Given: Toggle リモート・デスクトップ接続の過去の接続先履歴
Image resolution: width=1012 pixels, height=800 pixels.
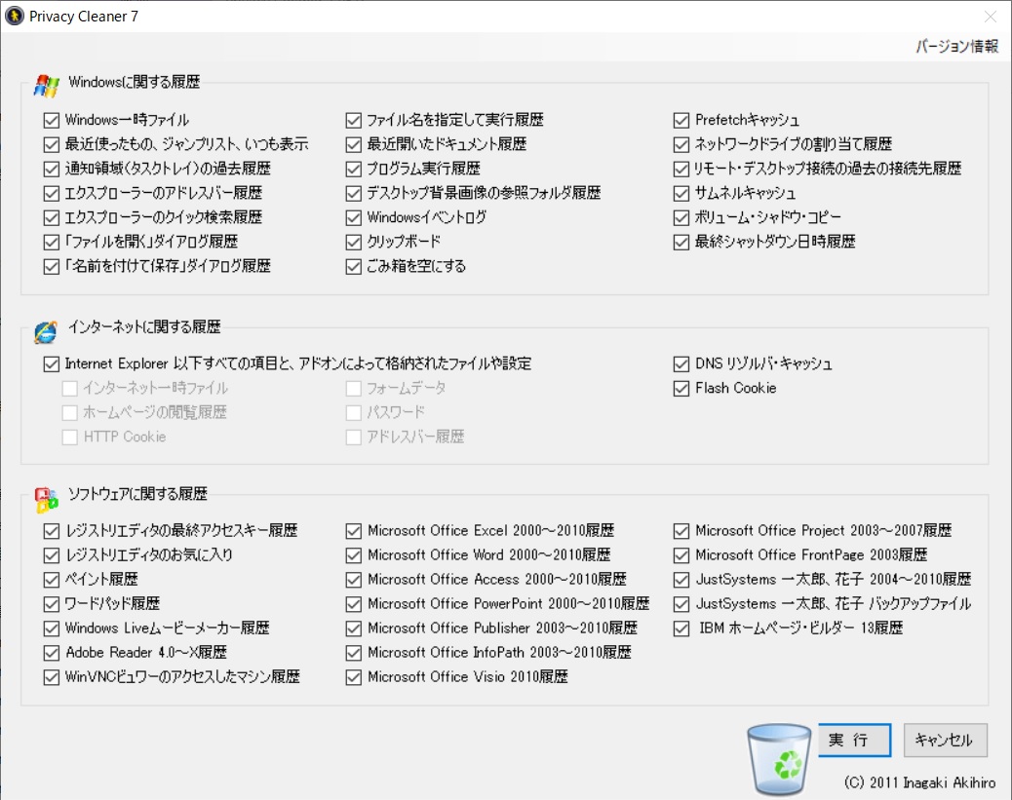Looking at the screenshot, I should point(681,169).
